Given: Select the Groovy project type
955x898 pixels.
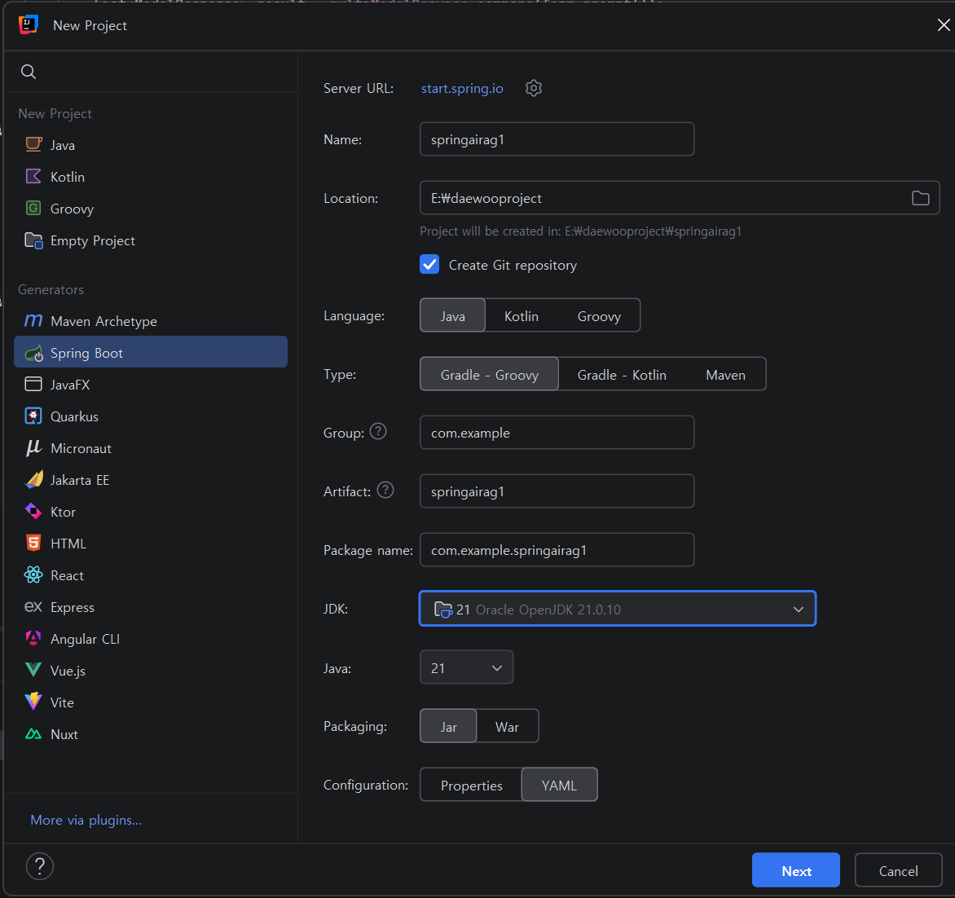Looking at the screenshot, I should pyautogui.click(x=151, y=209).
